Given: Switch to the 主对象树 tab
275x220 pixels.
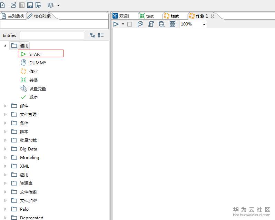Looking at the screenshot, I should [x=13, y=16].
